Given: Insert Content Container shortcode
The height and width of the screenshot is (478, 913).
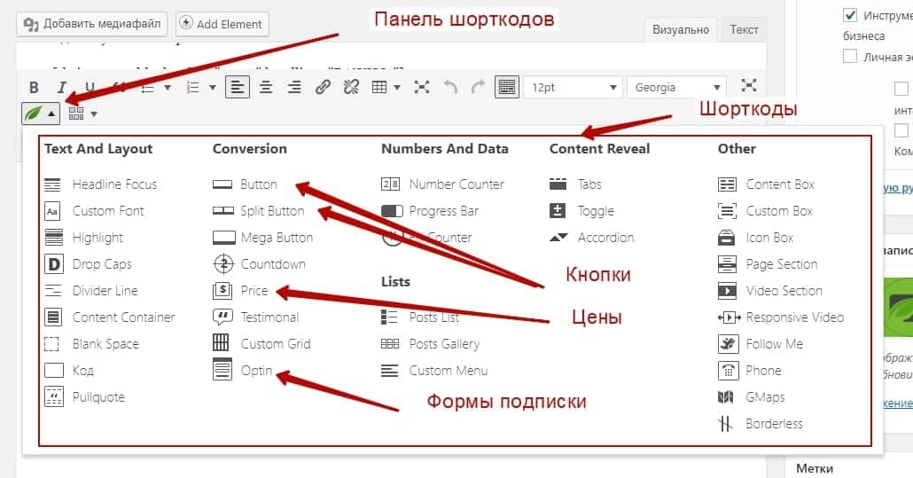Looking at the screenshot, I should click(110, 317).
